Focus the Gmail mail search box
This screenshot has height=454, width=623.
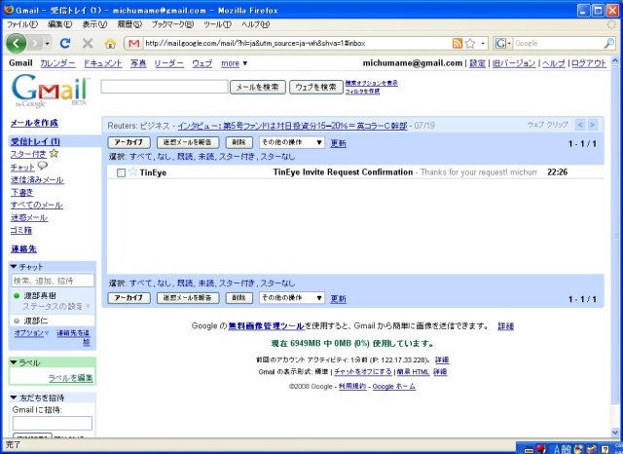165,87
